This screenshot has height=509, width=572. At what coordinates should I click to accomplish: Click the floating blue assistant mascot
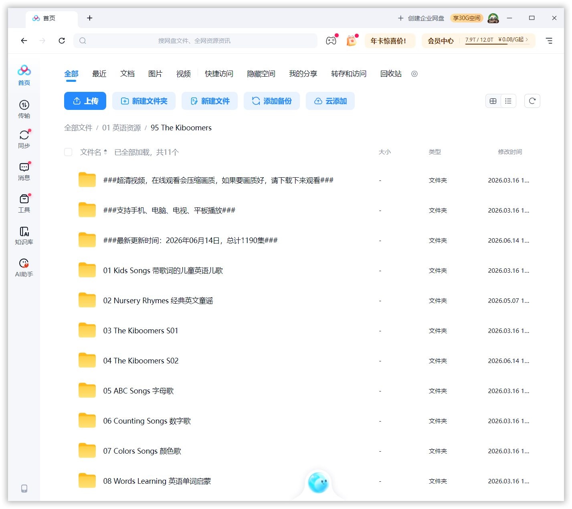(x=318, y=483)
